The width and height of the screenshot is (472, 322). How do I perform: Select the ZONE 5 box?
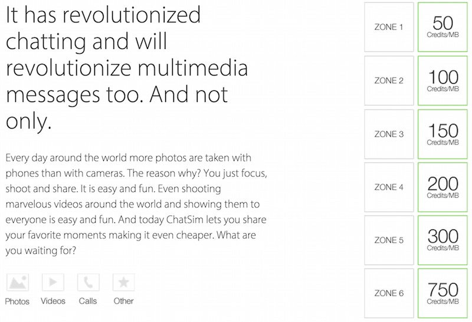(389, 240)
